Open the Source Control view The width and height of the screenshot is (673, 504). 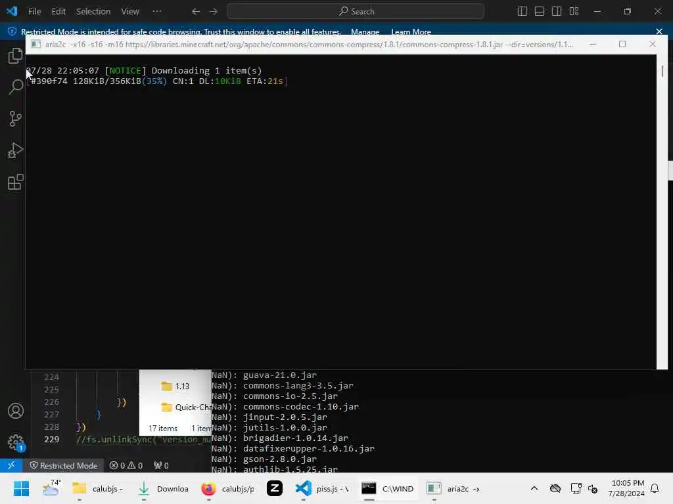point(16,119)
